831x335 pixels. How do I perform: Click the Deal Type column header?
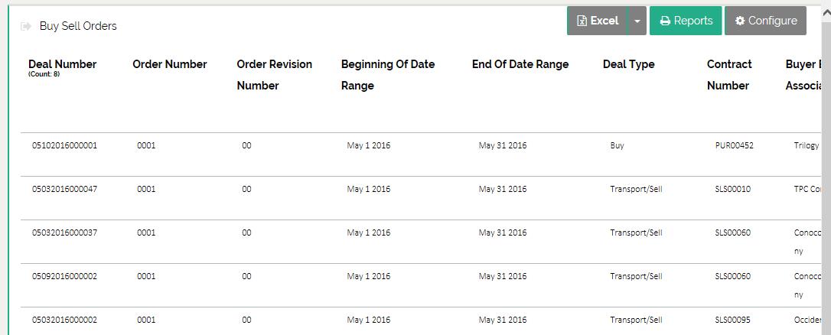[628, 64]
